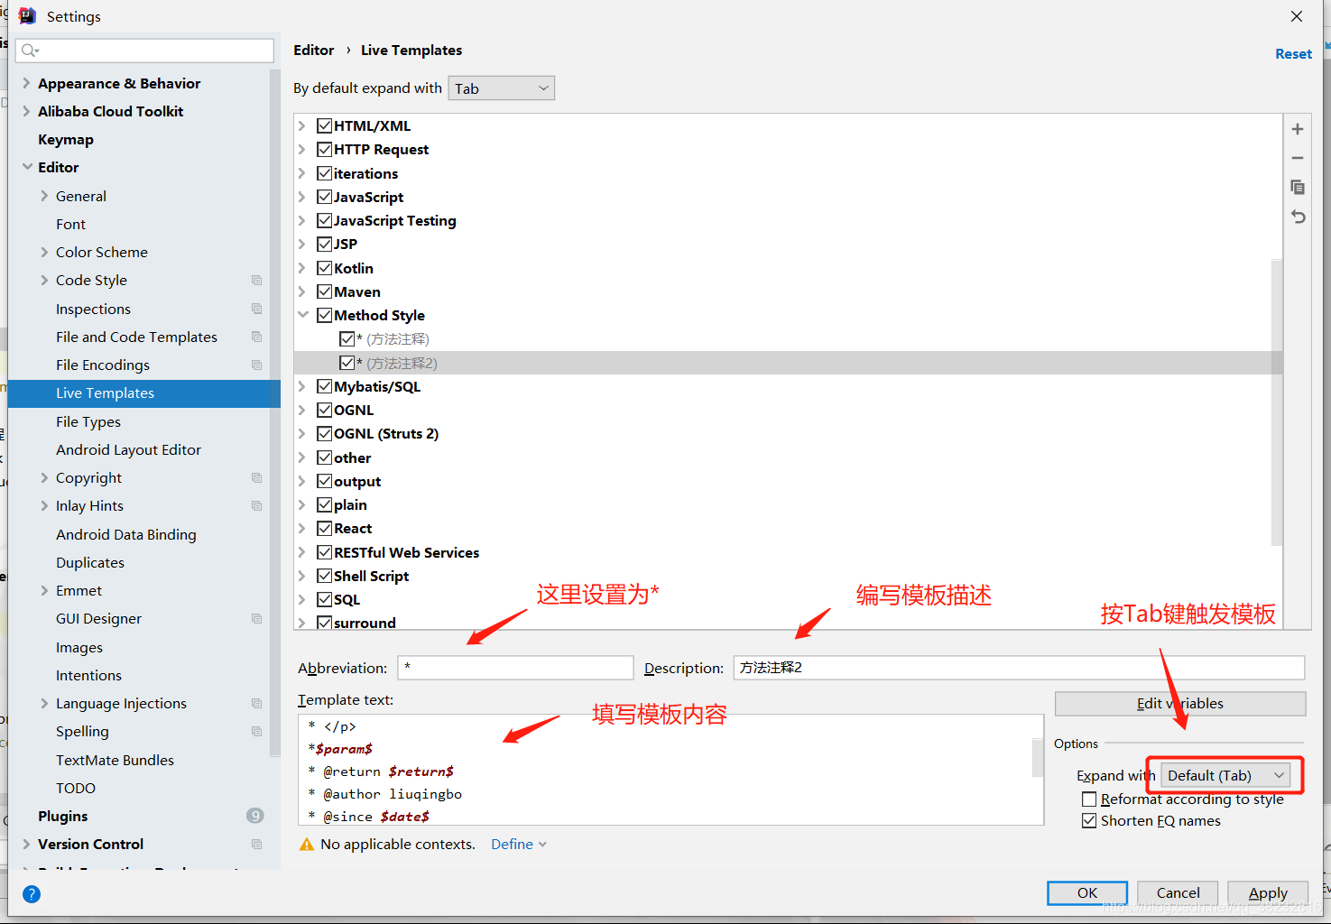
Task: Click the project-level icon beside Inlay Hints
Action: 256,506
